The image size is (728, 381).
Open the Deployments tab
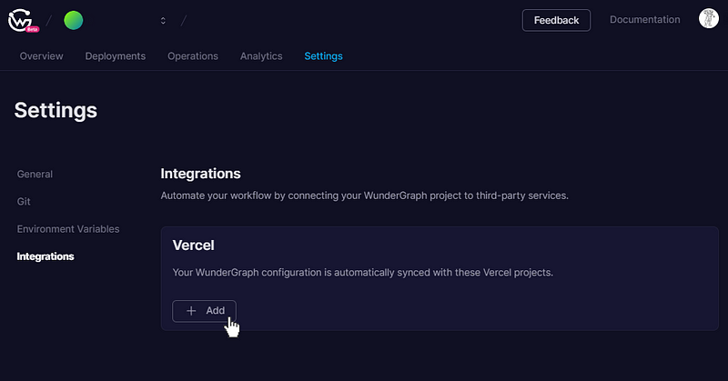click(116, 56)
